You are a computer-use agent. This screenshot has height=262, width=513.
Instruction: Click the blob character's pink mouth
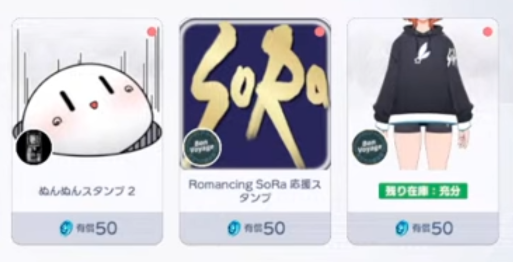coord(94,105)
